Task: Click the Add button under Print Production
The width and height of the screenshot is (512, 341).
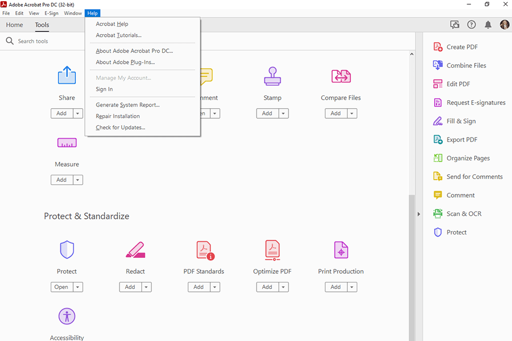Action: pyautogui.click(x=336, y=287)
